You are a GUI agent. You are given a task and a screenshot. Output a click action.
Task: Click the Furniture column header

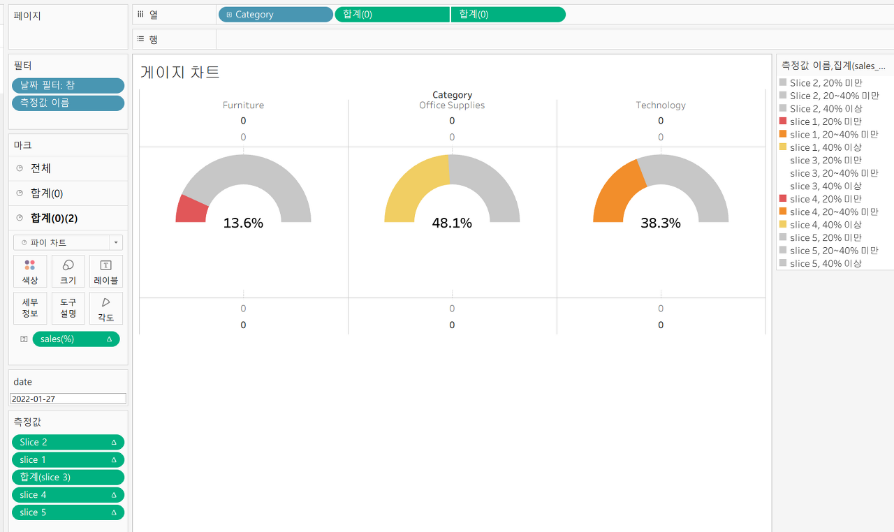243,105
